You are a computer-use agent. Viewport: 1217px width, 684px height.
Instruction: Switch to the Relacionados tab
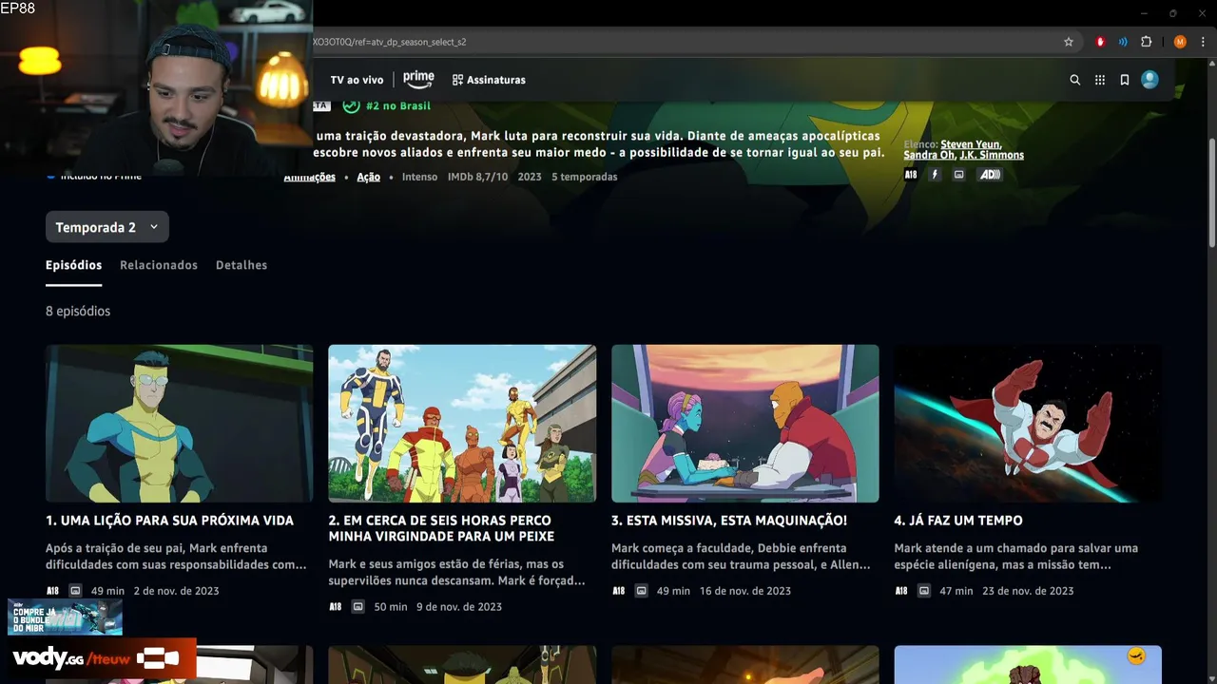159,265
